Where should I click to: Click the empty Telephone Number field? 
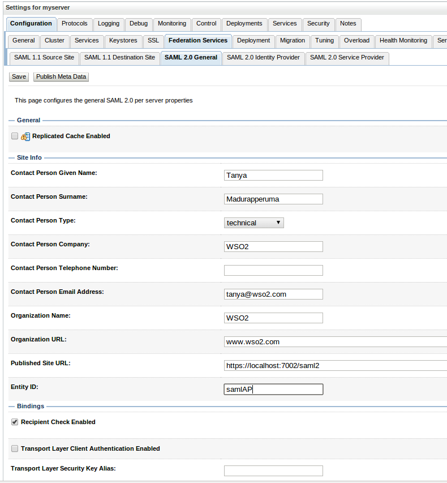pos(273,271)
